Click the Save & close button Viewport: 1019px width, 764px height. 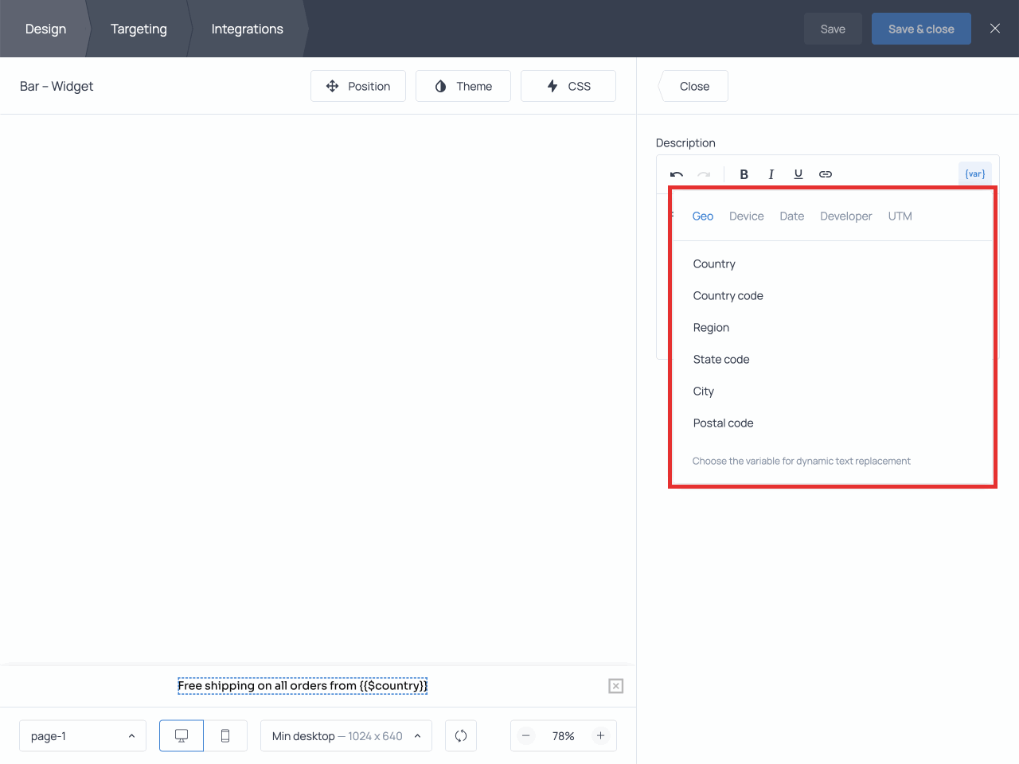pos(921,29)
